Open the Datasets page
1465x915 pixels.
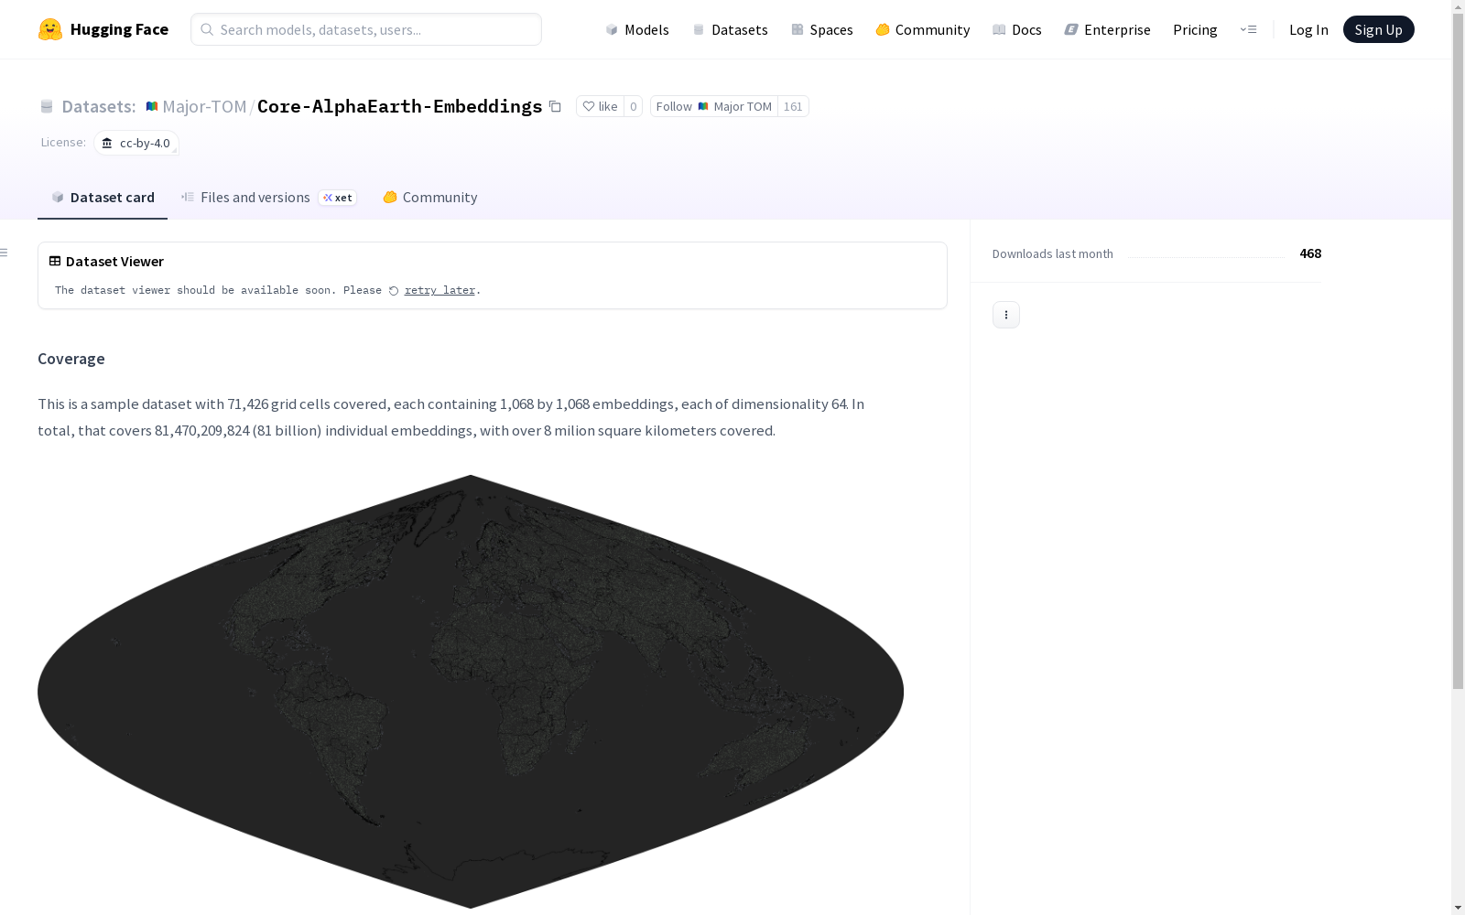tap(730, 29)
